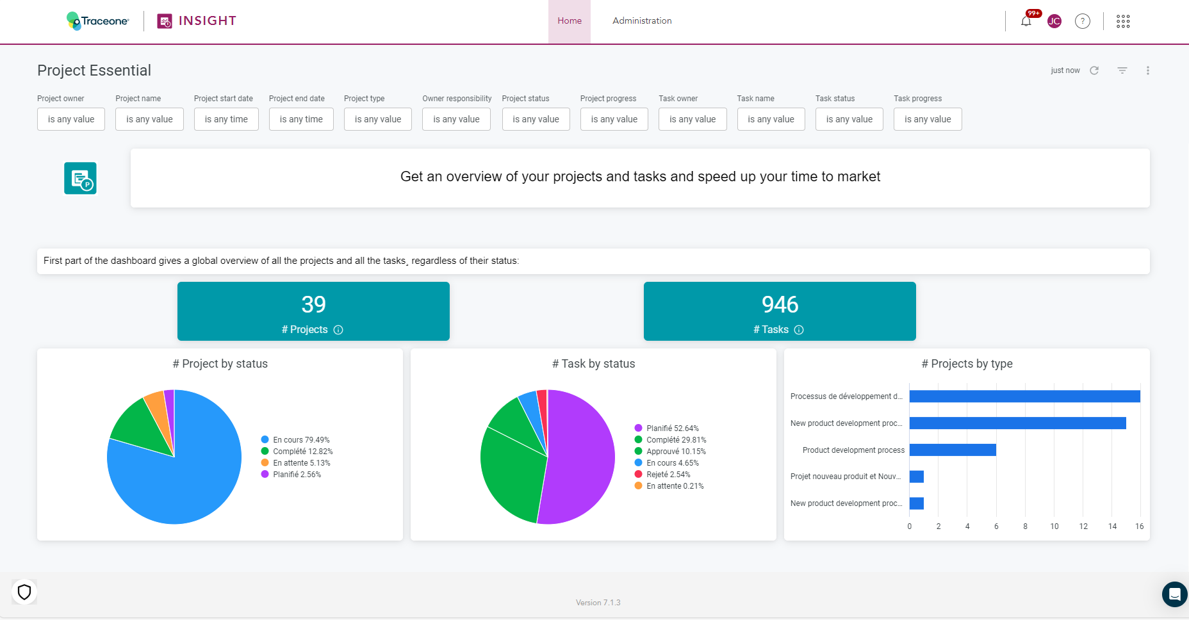Image resolution: width=1189 pixels, height=620 pixels.
Task: Switch to the Administration tab
Action: pos(641,20)
